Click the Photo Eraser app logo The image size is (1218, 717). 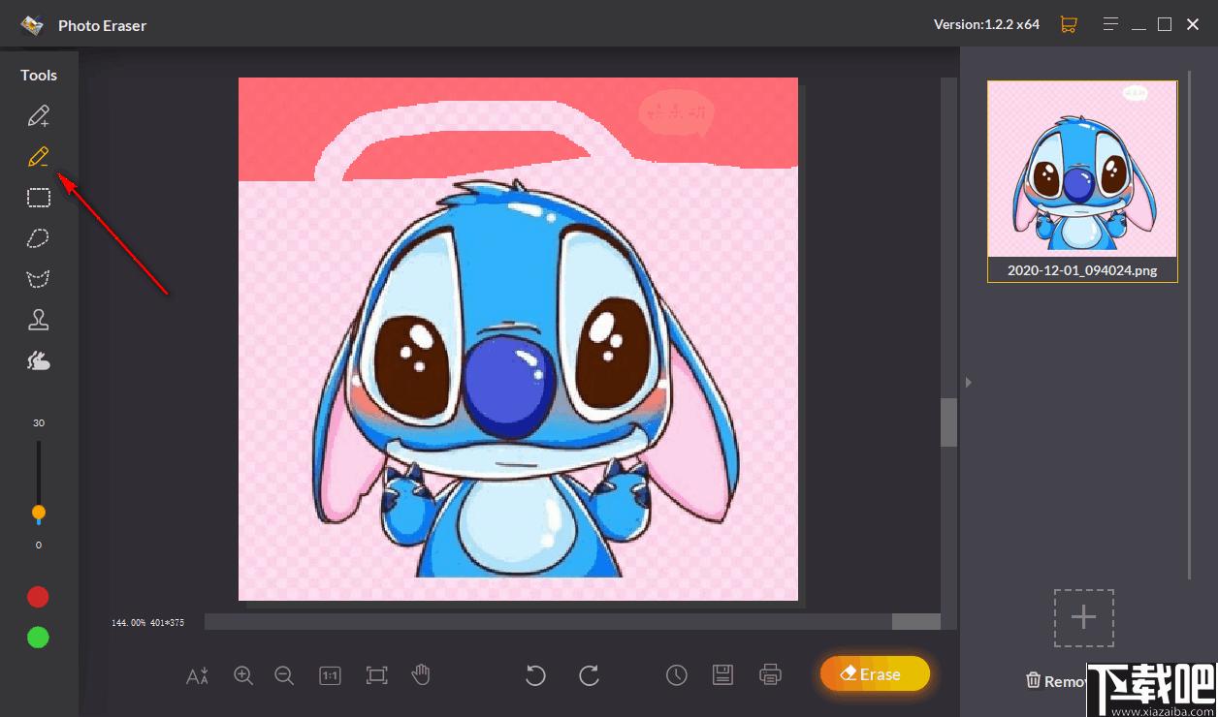point(33,25)
